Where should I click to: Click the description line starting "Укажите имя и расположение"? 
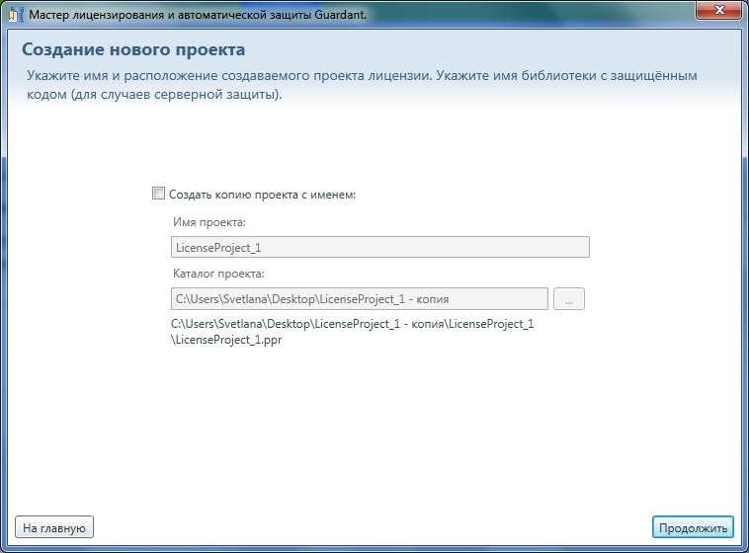pos(361,76)
